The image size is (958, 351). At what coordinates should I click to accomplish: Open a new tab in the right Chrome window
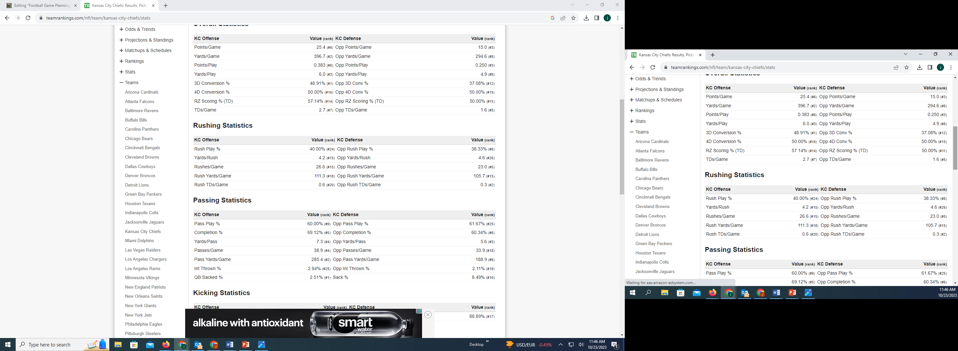713,55
